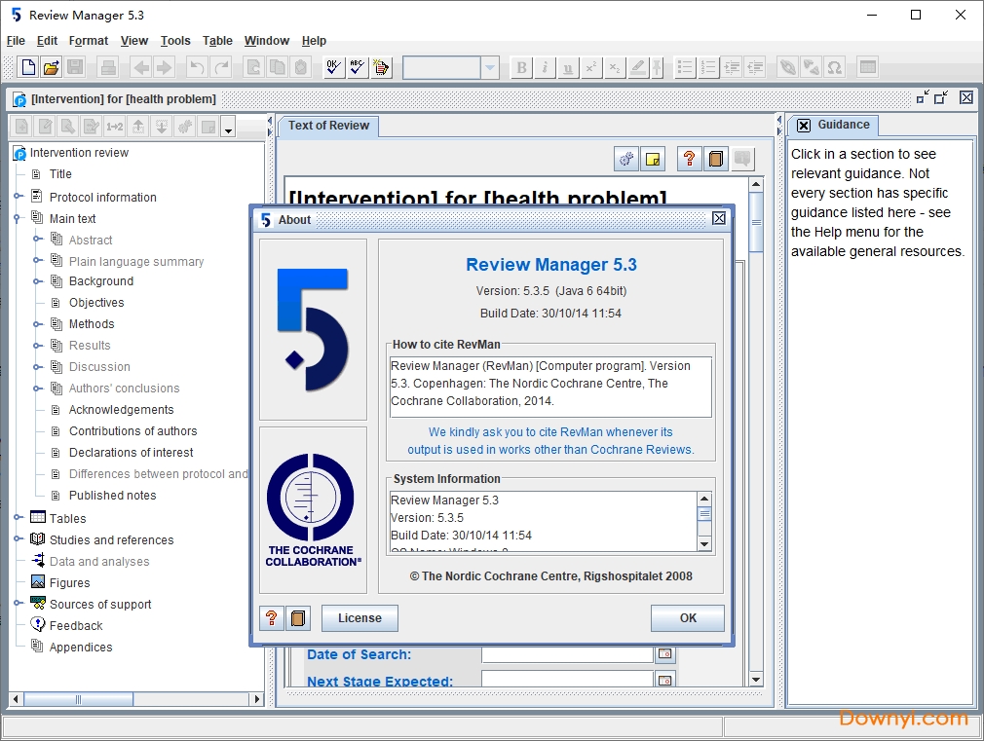The image size is (984, 741).
Task: Open the handbook book icon in the About dialog
Action: coord(298,617)
